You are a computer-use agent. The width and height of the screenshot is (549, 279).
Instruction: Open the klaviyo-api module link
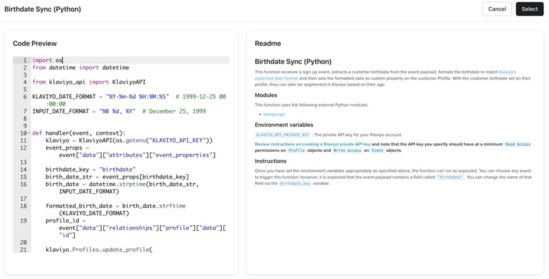coord(274,114)
